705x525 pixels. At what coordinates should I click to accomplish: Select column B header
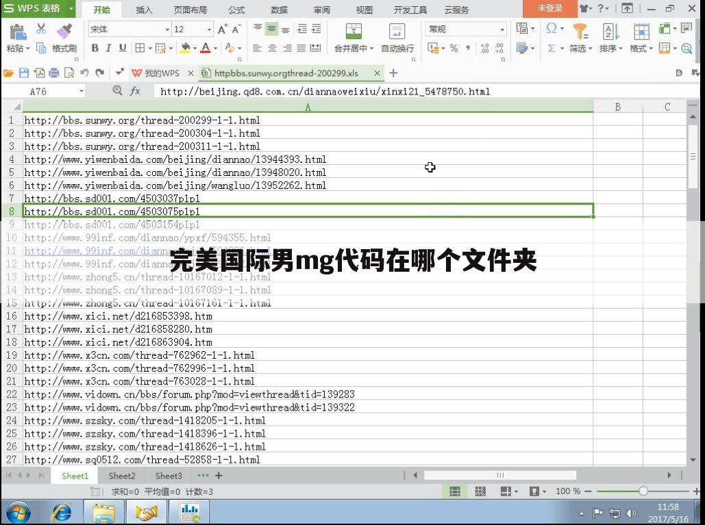tap(618, 107)
